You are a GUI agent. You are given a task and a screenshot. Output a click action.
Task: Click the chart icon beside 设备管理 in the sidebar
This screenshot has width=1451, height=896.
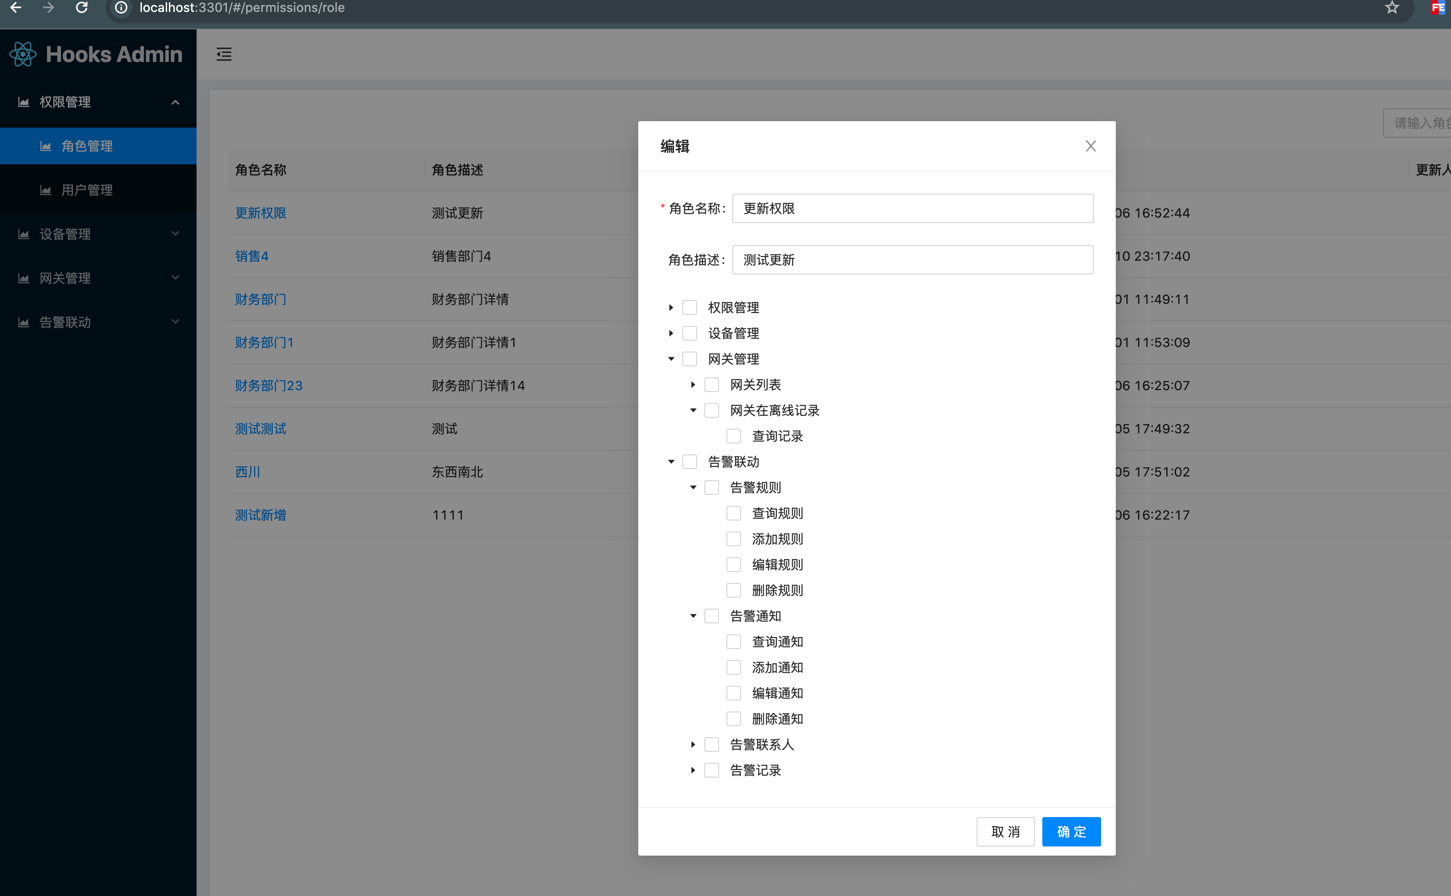coord(24,234)
